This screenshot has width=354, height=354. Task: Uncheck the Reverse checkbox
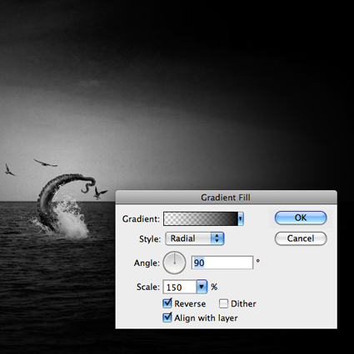pos(167,303)
